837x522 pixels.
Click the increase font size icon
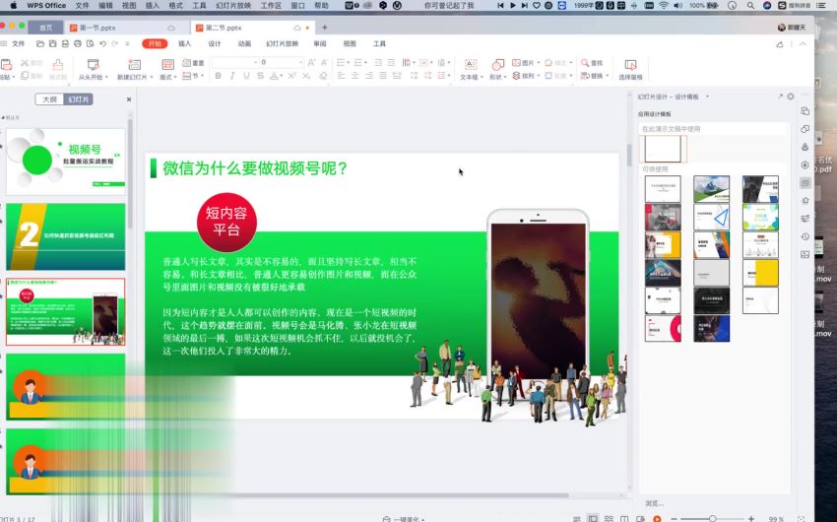(312, 62)
